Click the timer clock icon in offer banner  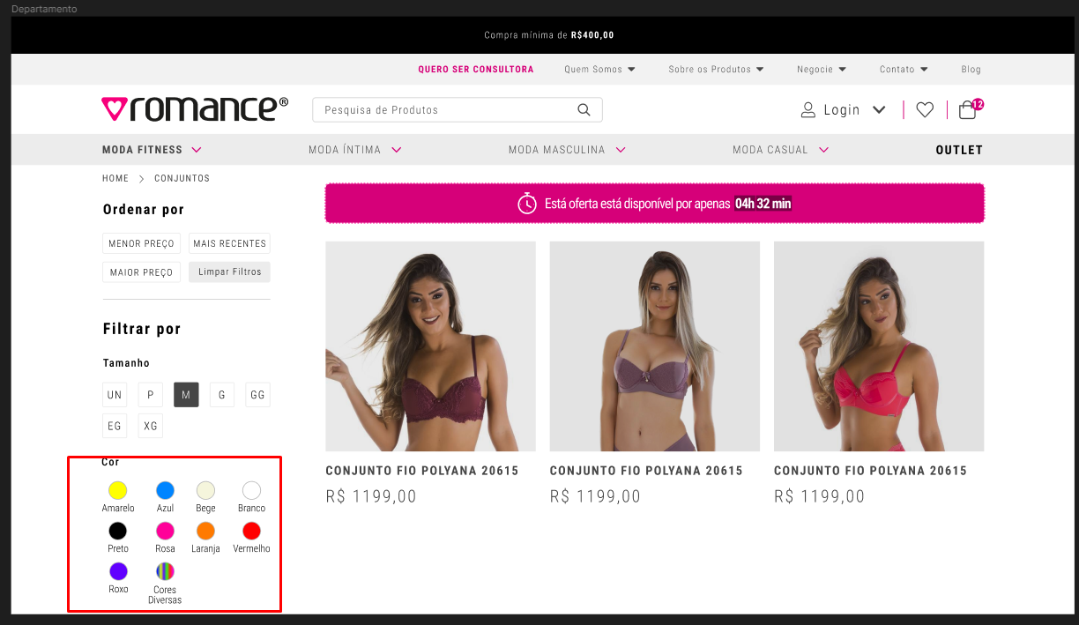527,203
